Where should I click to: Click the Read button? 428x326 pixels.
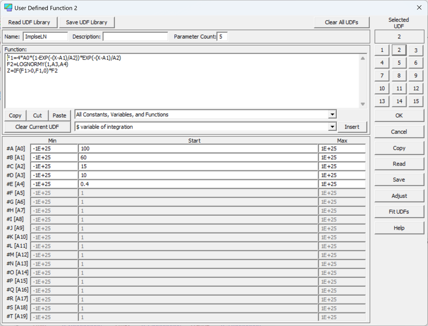[399, 164]
